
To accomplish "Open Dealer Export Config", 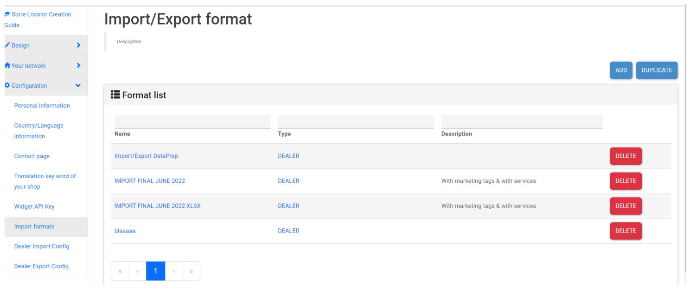I will [41, 266].
